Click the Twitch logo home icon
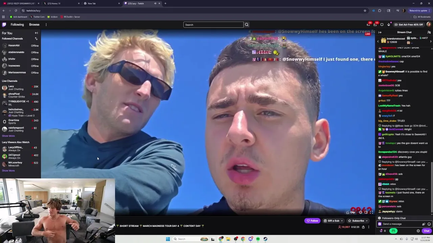433x243 pixels. [x=4, y=25]
